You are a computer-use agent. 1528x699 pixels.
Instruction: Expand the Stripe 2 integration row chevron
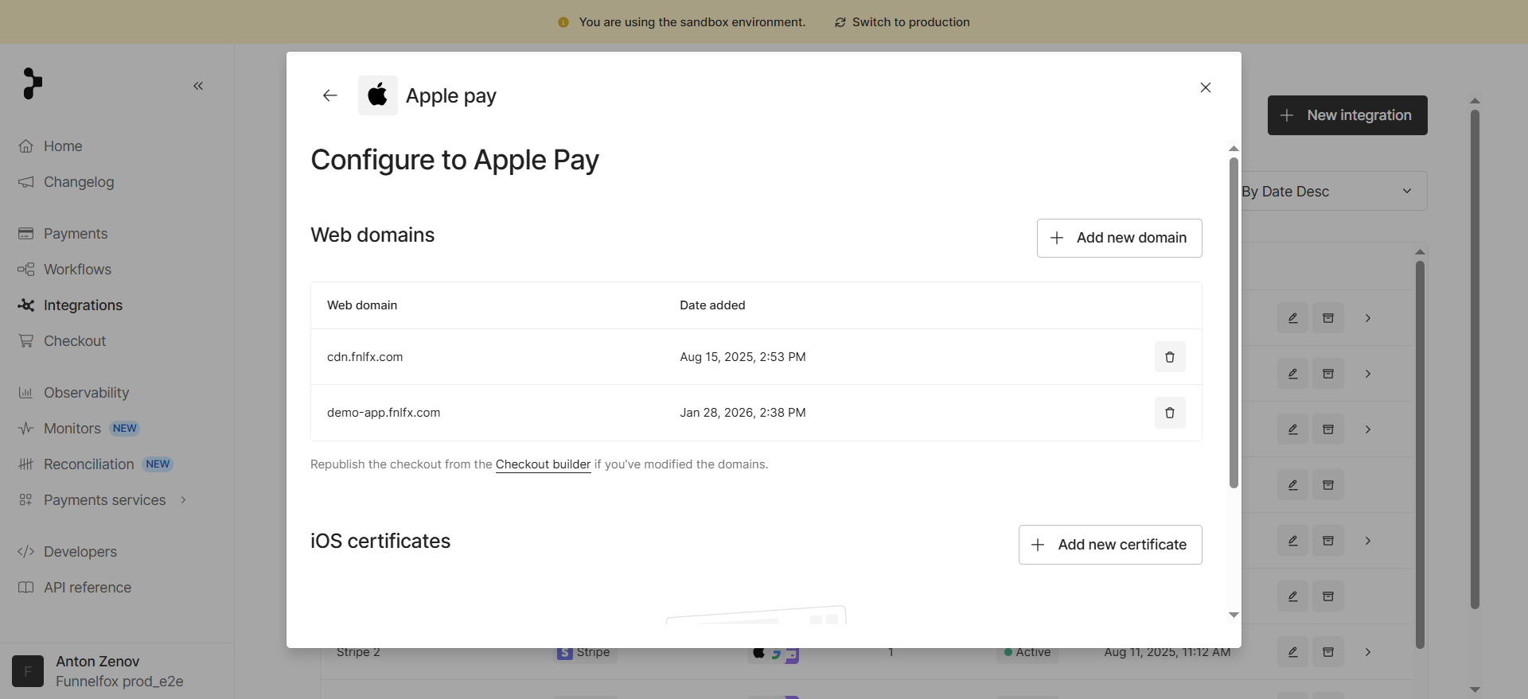point(1368,652)
